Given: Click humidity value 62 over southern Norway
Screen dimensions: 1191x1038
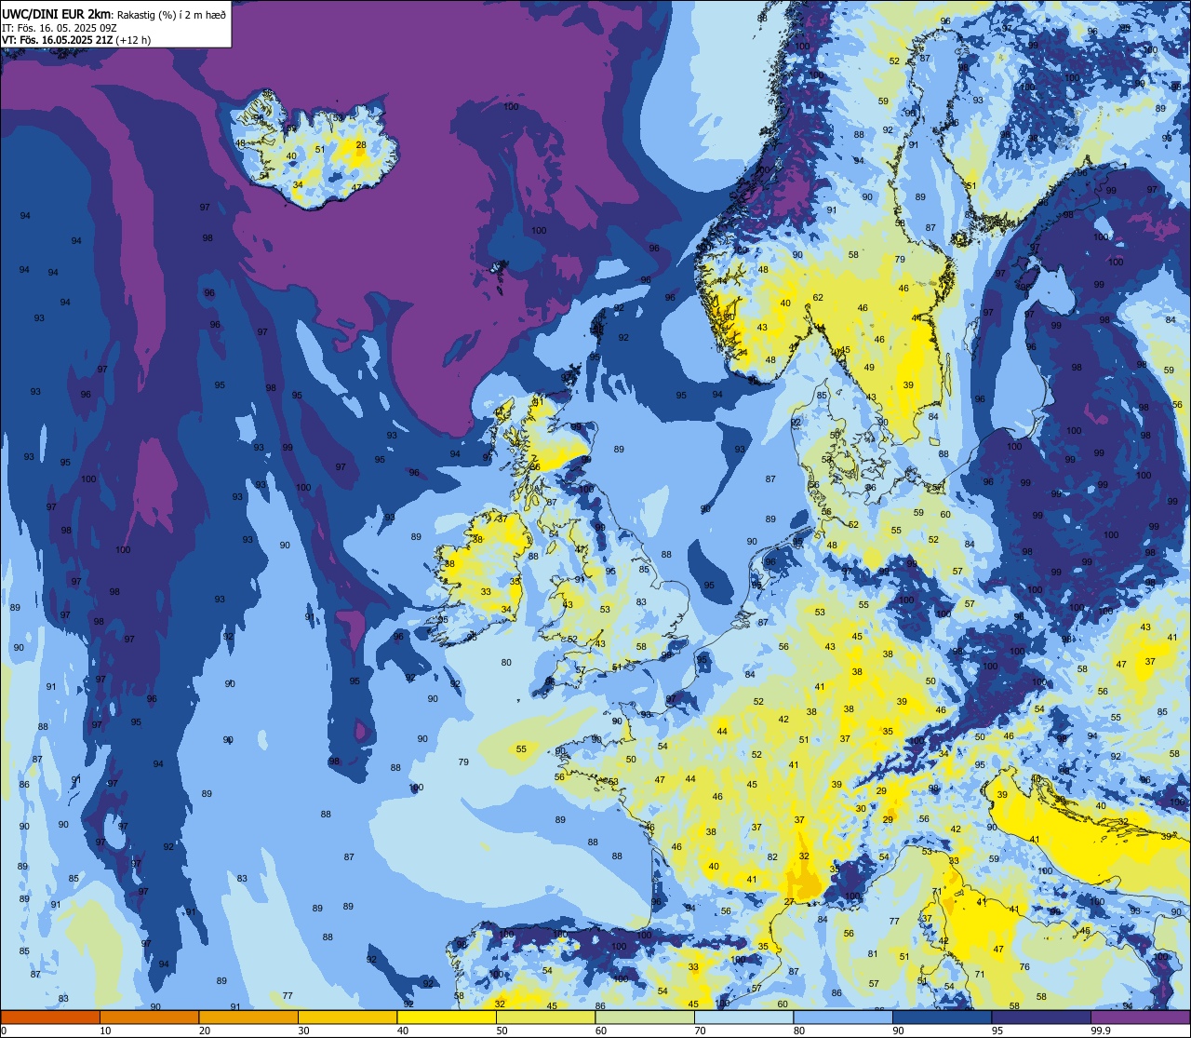Looking at the screenshot, I should tap(818, 298).
